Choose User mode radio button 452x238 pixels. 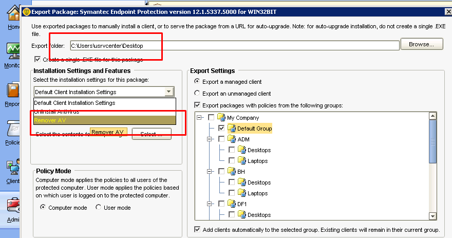click(99, 208)
